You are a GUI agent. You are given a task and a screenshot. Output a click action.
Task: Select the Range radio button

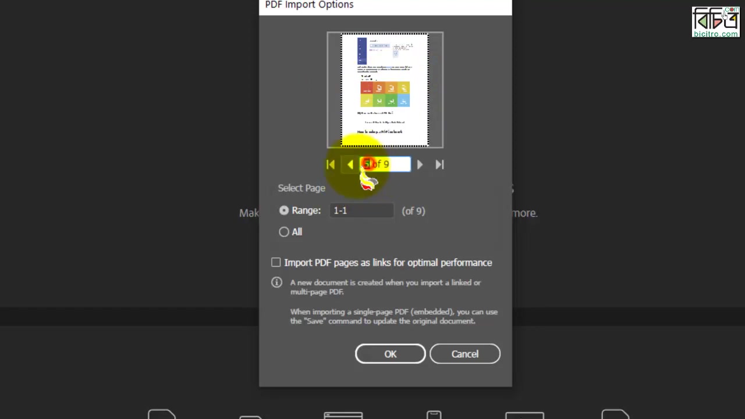[x=283, y=211]
